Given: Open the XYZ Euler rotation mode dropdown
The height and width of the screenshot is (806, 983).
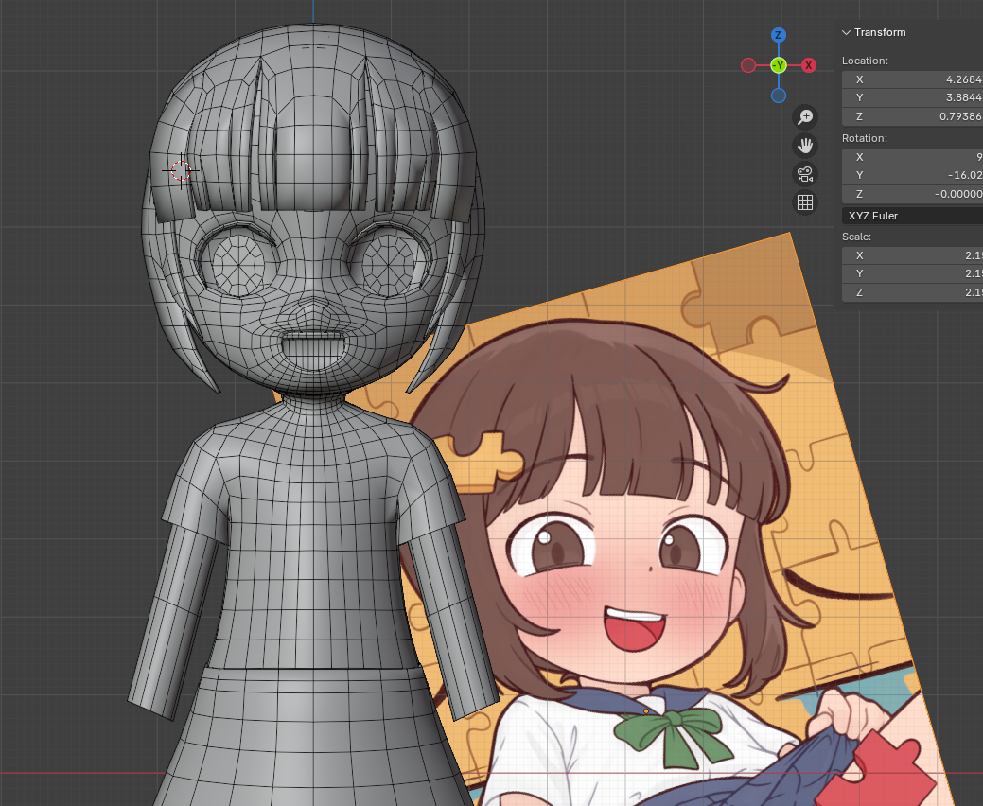Looking at the screenshot, I should (912, 216).
